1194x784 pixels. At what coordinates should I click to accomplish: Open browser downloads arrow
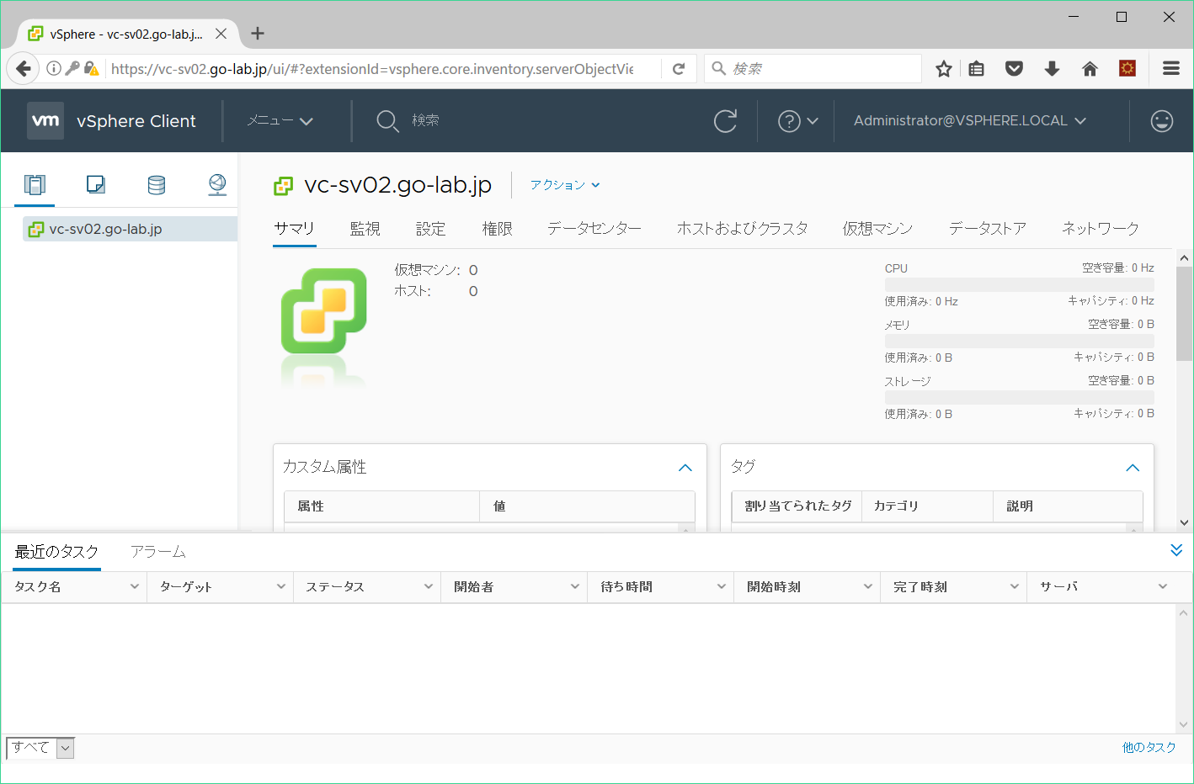pos(1052,69)
